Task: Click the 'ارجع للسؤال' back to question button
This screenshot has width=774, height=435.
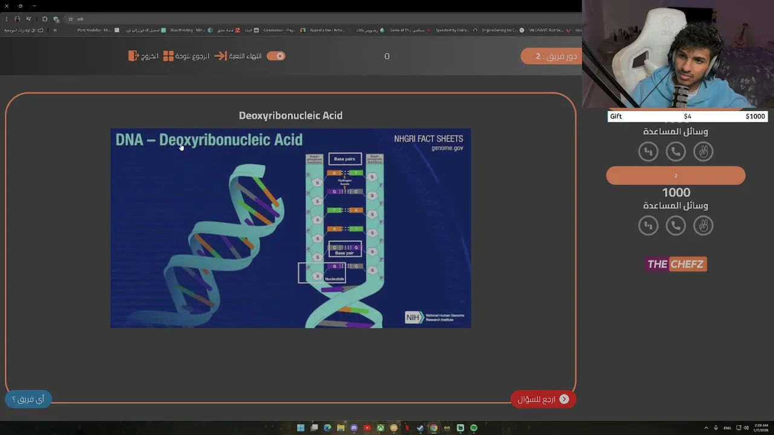Action: click(x=543, y=399)
